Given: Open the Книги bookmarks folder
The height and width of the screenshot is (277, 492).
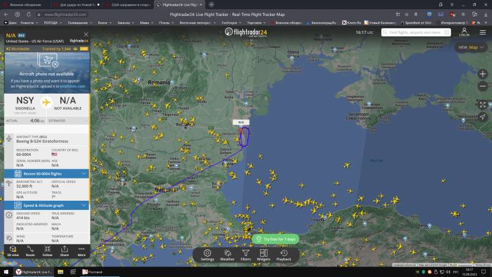Looking at the screenshot, I should (105, 23).
